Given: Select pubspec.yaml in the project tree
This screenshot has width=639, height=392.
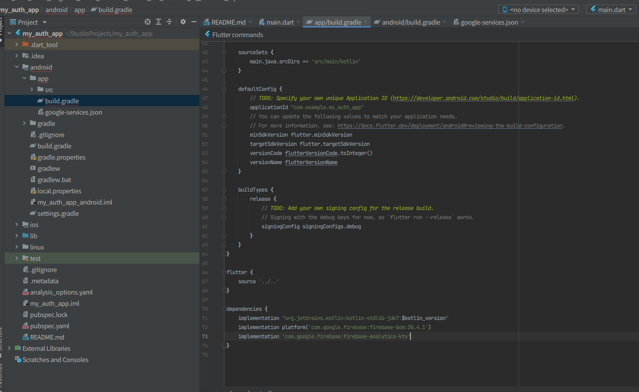Looking at the screenshot, I should [50, 326].
